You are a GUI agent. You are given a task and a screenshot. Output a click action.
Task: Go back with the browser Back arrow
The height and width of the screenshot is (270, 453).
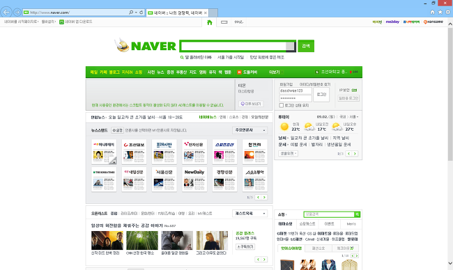(x=6, y=12)
